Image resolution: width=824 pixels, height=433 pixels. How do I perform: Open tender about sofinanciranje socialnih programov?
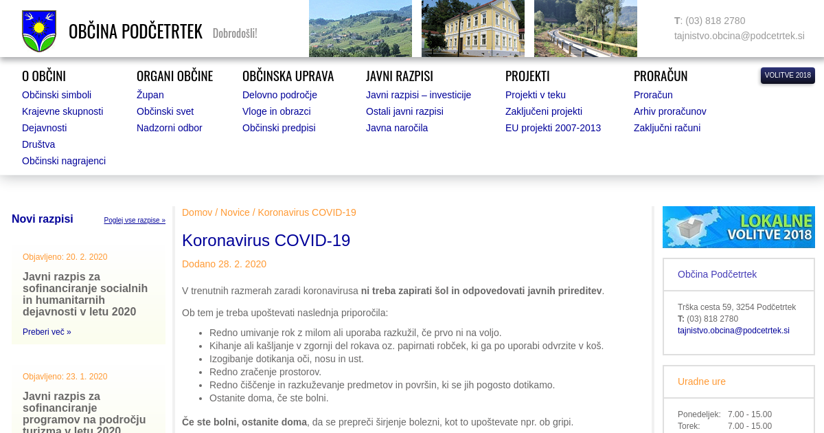click(x=85, y=294)
